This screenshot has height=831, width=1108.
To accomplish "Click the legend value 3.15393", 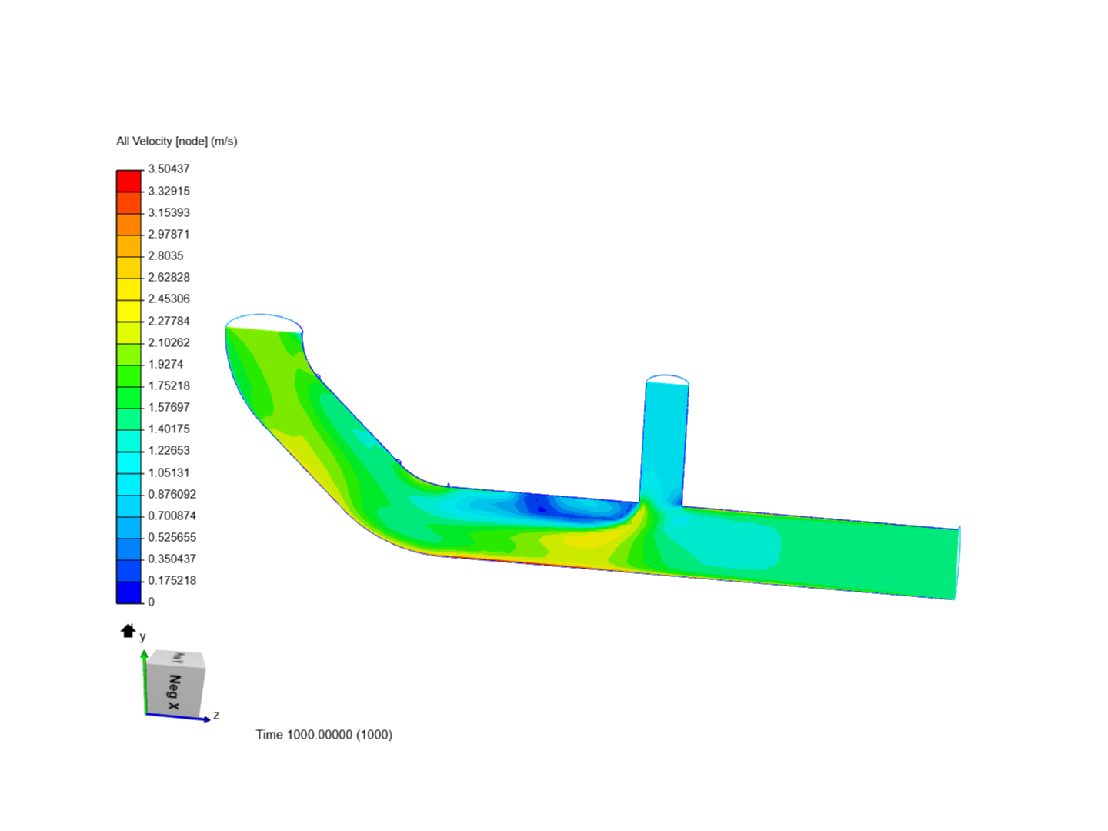I will point(169,212).
